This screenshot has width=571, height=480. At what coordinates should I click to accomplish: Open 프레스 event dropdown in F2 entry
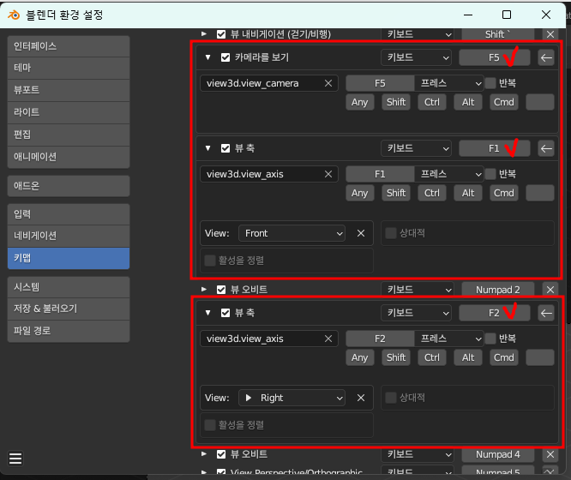pos(449,339)
